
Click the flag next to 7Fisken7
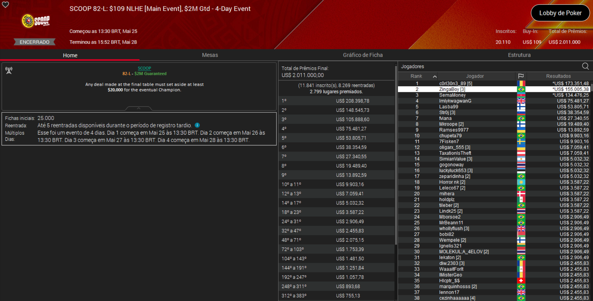(x=521, y=141)
